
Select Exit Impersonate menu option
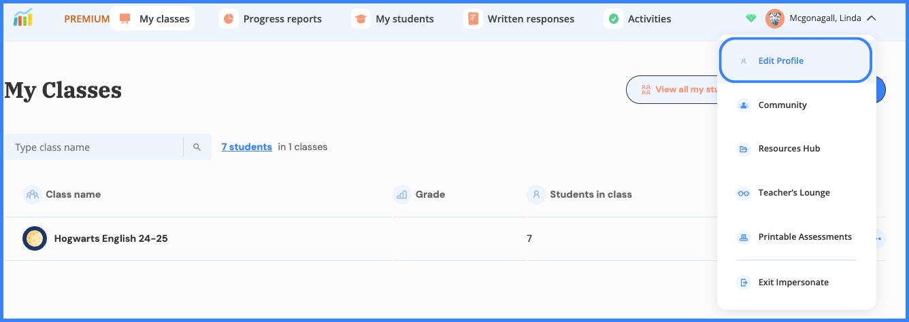coord(793,283)
